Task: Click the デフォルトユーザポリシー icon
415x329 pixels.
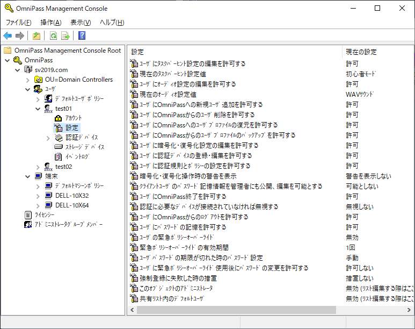Action: click(48, 98)
